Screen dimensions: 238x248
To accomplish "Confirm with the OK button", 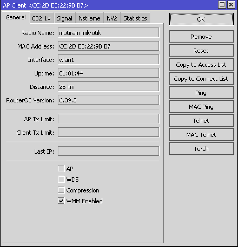I will click(x=201, y=19).
